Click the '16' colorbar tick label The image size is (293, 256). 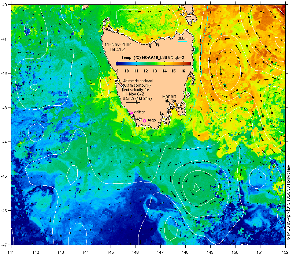(183, 71)
